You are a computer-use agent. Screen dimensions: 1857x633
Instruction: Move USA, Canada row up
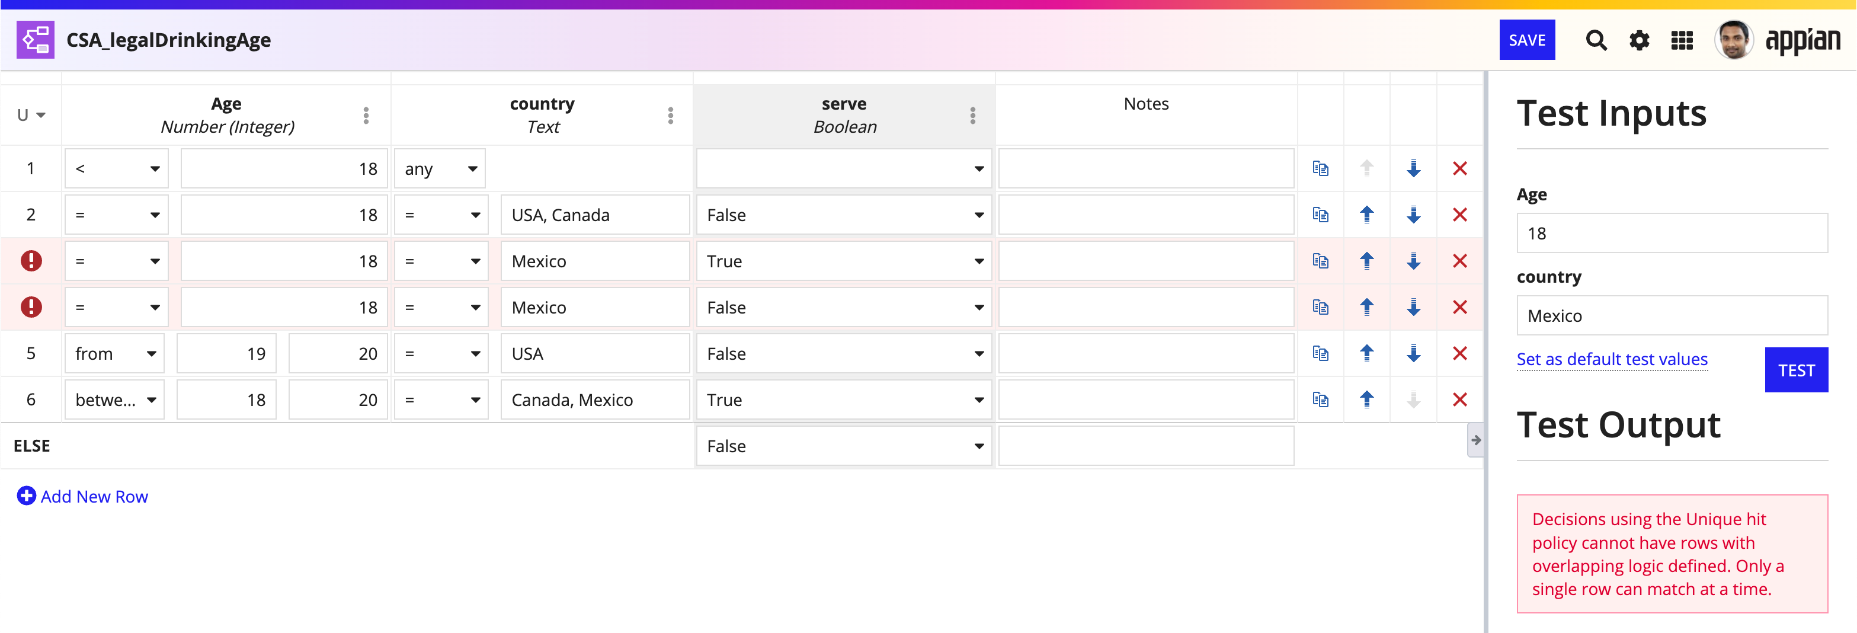[x=1366, y=215]
